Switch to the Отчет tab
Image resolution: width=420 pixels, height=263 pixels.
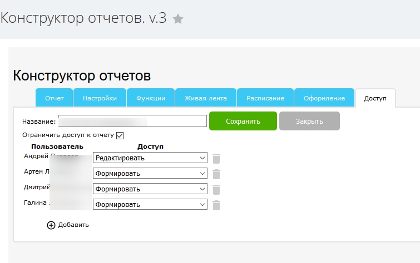coord(54,98)
